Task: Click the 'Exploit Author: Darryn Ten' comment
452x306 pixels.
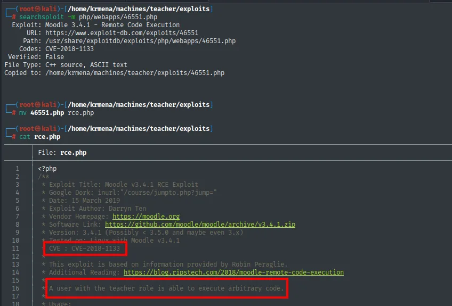Action: (98, 209)
